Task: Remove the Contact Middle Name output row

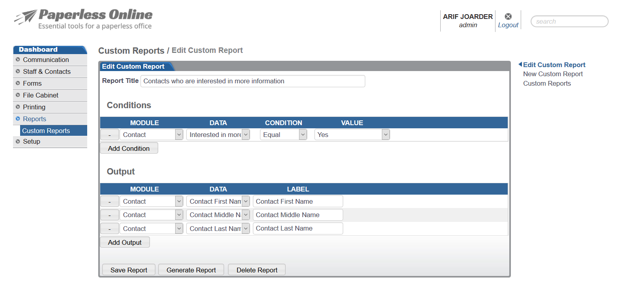Action: (x=110, y=215)
